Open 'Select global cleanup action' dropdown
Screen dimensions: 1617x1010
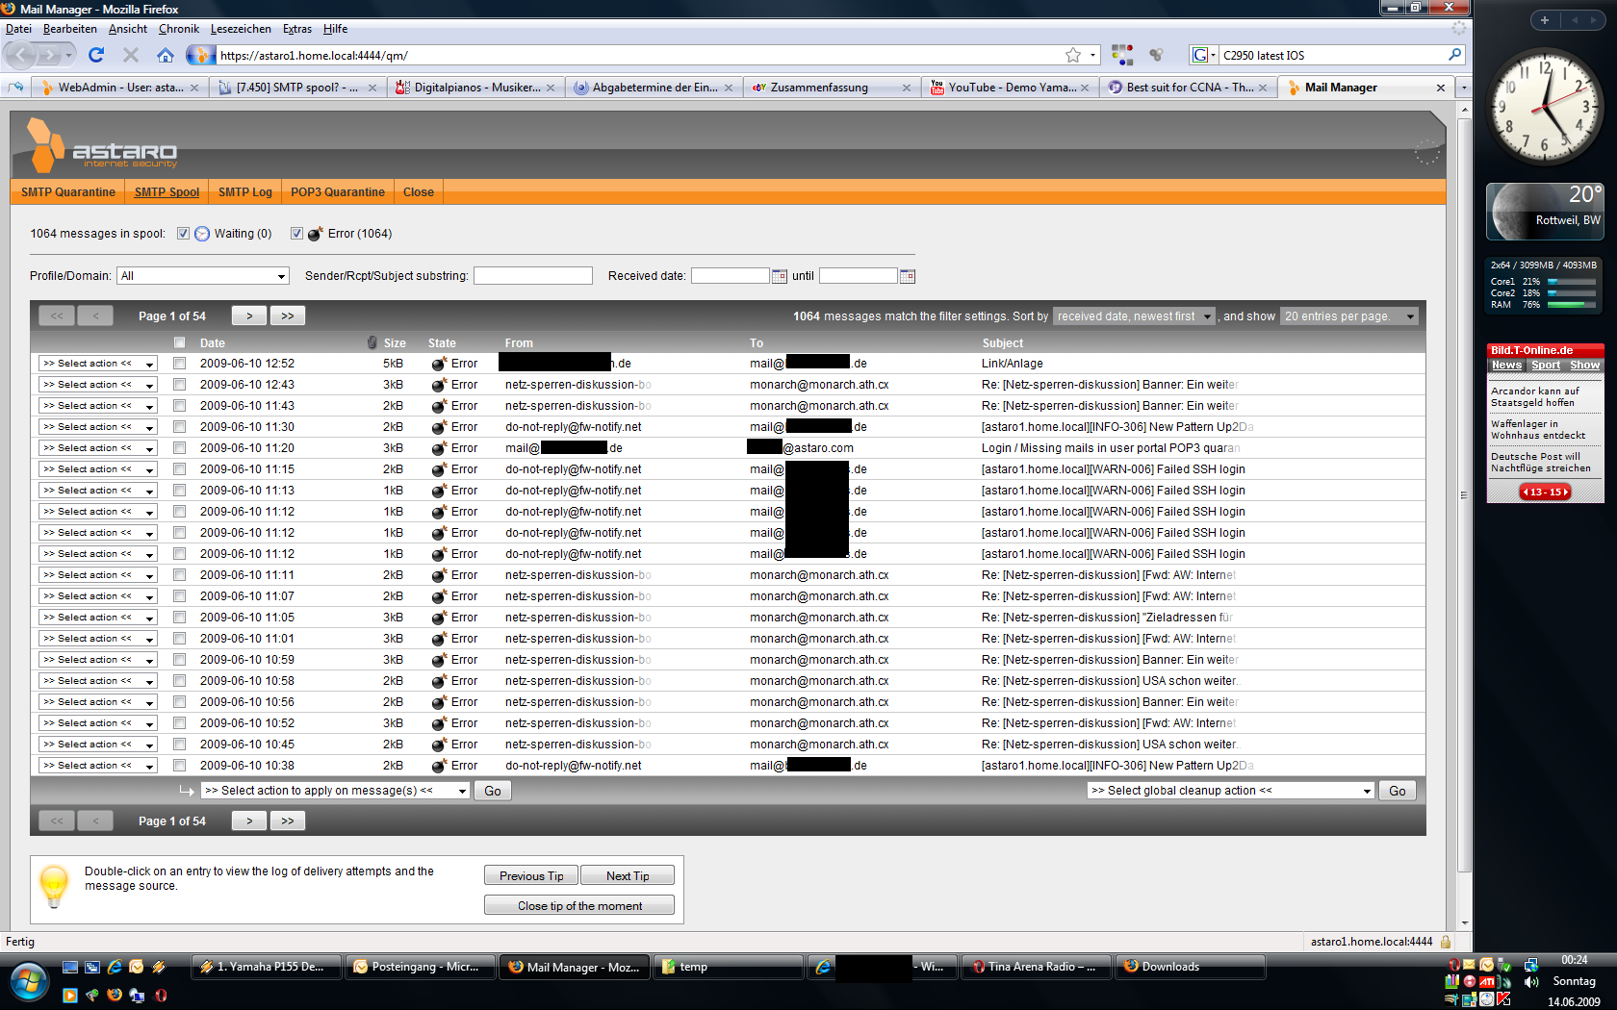click(x=1231, y=791)
